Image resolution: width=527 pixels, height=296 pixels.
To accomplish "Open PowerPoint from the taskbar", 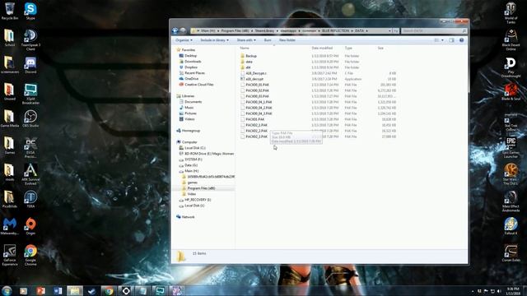I will [x=40, y=290].
